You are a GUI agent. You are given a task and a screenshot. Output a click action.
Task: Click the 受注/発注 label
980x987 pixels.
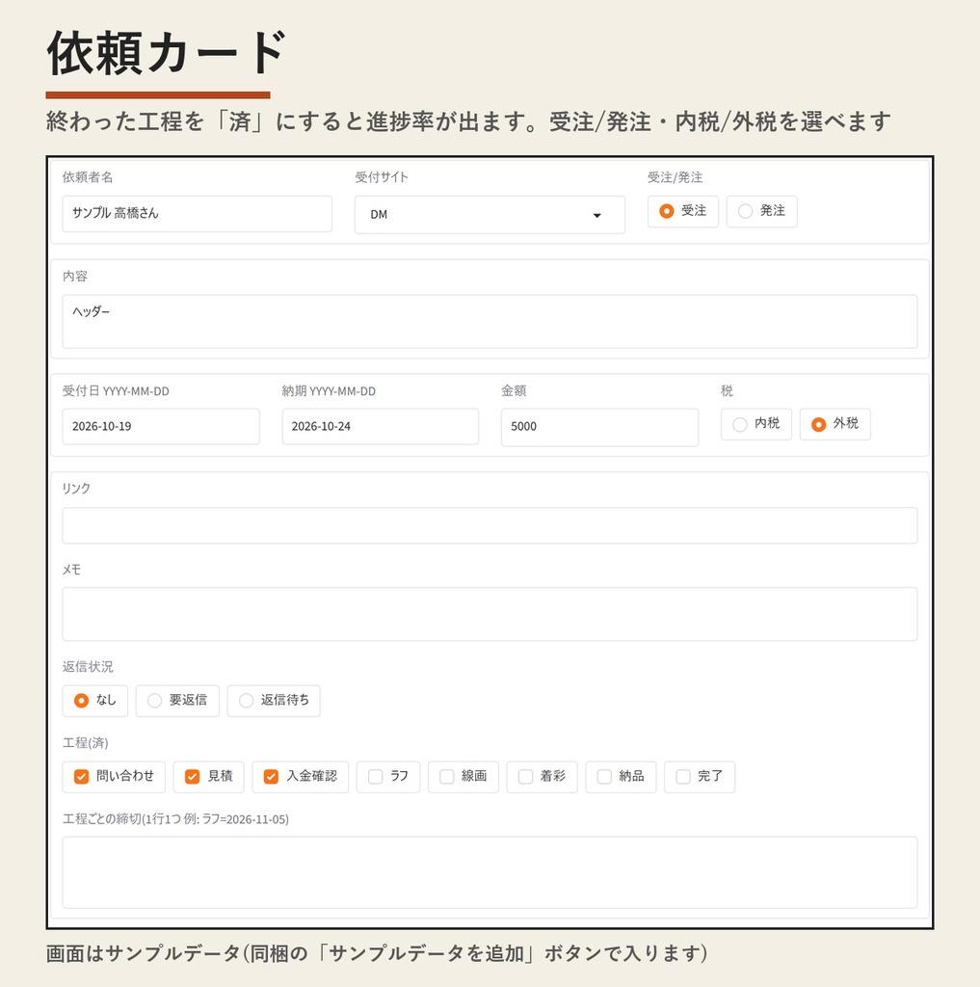[x=675, y=177]
